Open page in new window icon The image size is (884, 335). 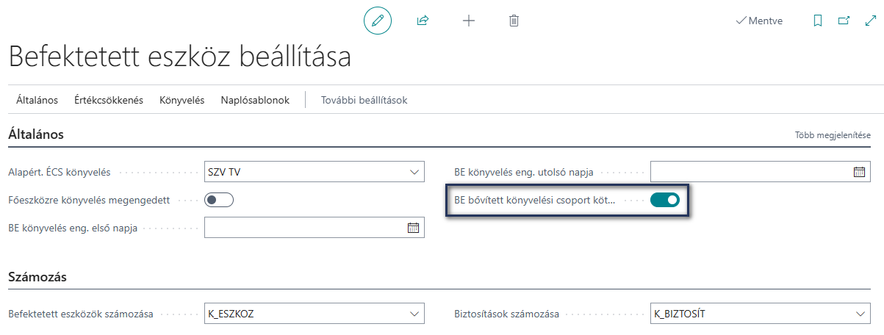pyautogui.click(x=844, y=21)
